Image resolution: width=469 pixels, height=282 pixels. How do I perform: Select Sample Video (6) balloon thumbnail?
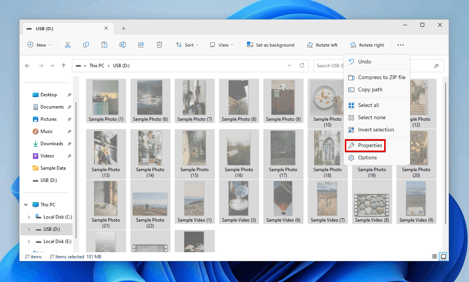pos(283,202)
